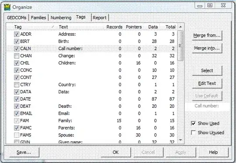Viewport: 236px width, 163px height.
Task: Select the 'Parents:' text cell
Action: click(66, 128)
